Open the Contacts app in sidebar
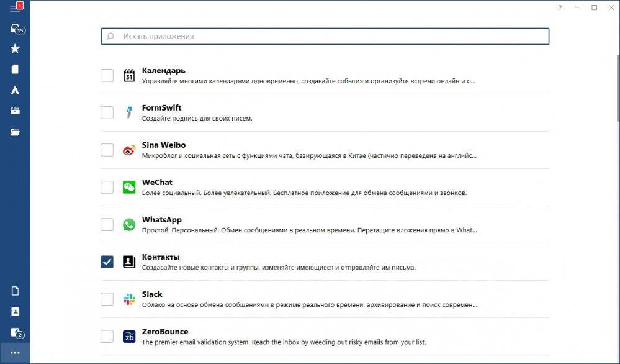This screenshot has height=364, width=620. [16, 311]
